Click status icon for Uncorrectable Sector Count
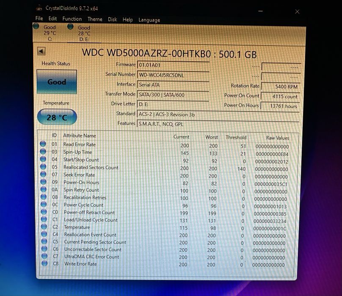Viewport: 342px width, 296px height. point(44,249)
